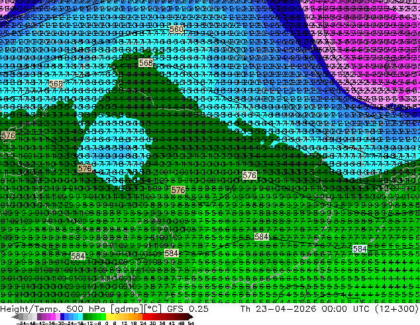
Task: Click the '00:00 UTC' time text
Action: 346,309
